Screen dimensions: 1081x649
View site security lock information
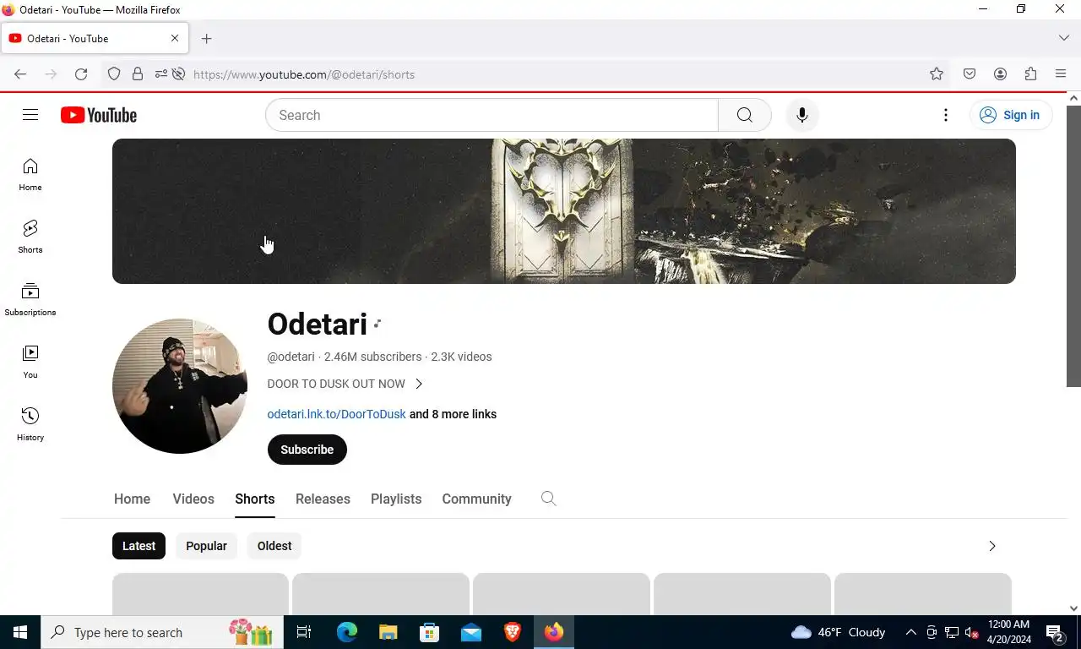click(138, 74)
